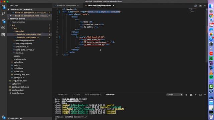This screenshot has height=120, width=214.
Task: Collapse the app folder
Action: coord(15,28)
